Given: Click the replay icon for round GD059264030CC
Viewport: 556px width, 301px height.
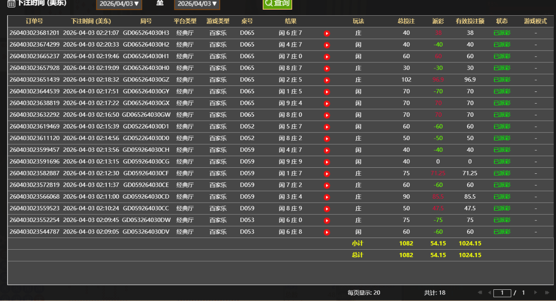Looking at the screenshot, I should (x=327, y=208).
